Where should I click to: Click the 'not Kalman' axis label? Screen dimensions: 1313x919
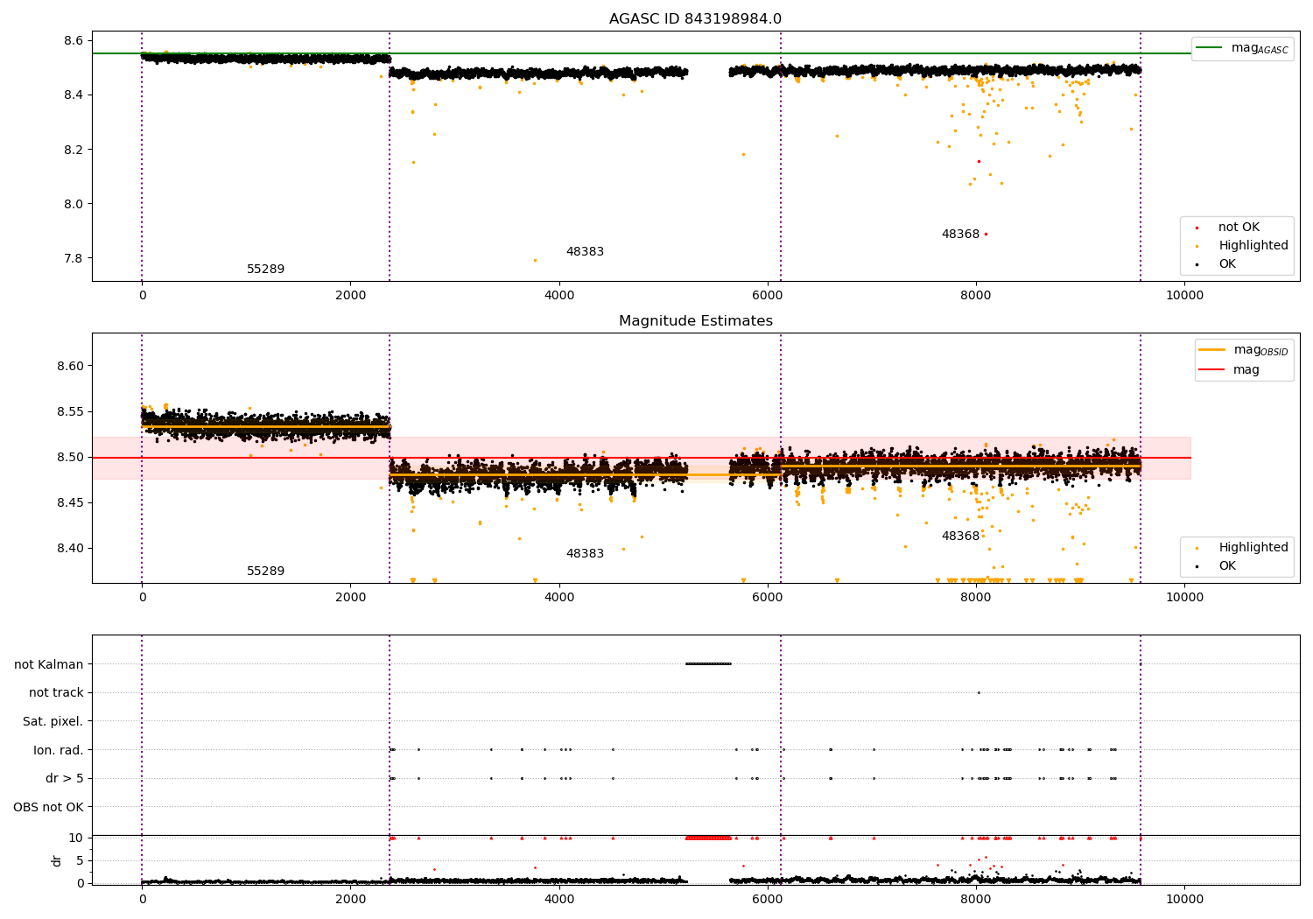[x=49, y=664]
